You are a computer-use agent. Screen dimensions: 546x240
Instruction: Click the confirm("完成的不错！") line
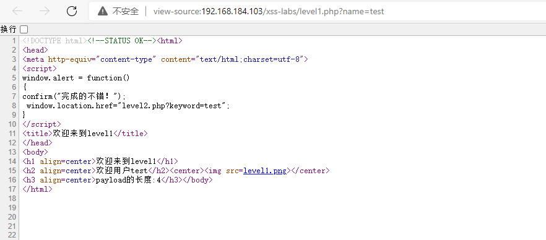74,96
